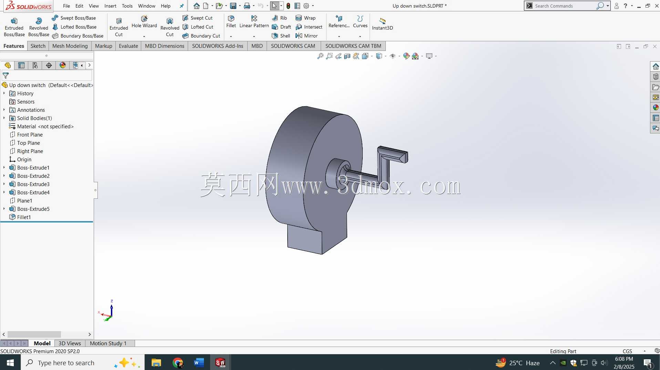Click the Save icon
This screenshot has height=370, width=660.
pyautogui.click(x=233, y=6)
